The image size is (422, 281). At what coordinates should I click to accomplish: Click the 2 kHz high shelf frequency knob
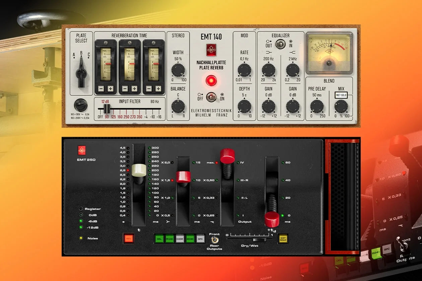(x=293, y=70)
